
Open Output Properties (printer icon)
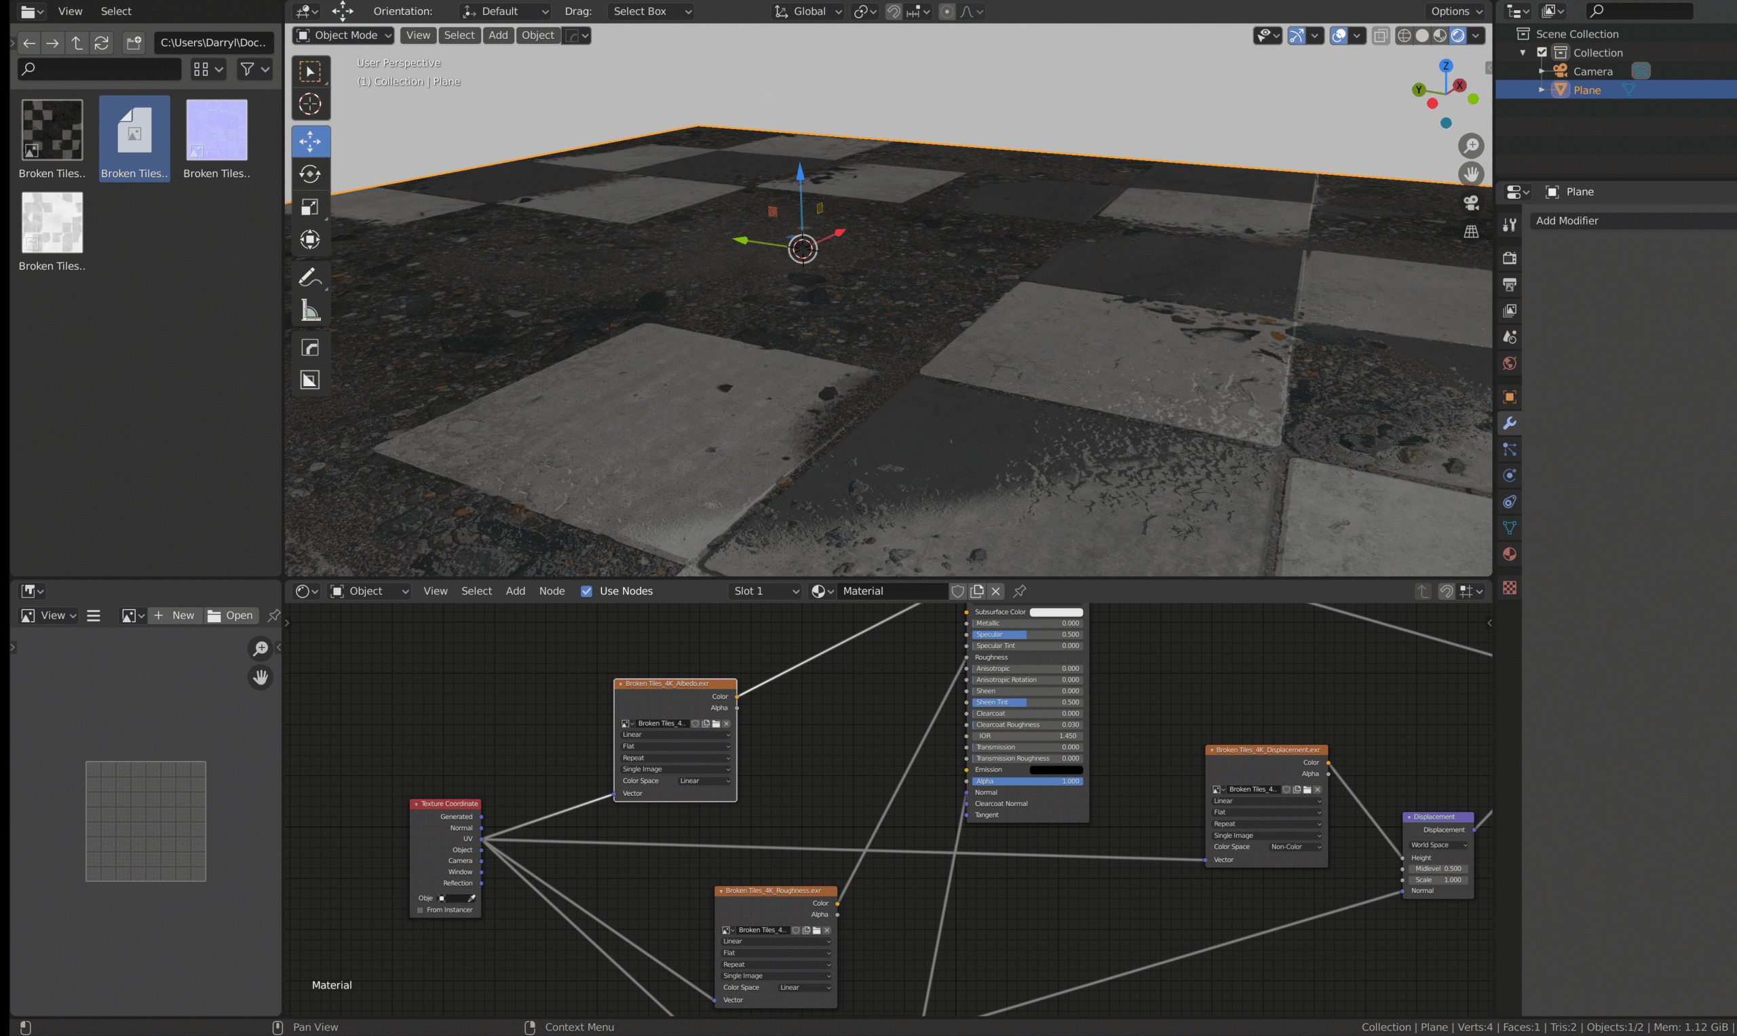point(1510,285)
